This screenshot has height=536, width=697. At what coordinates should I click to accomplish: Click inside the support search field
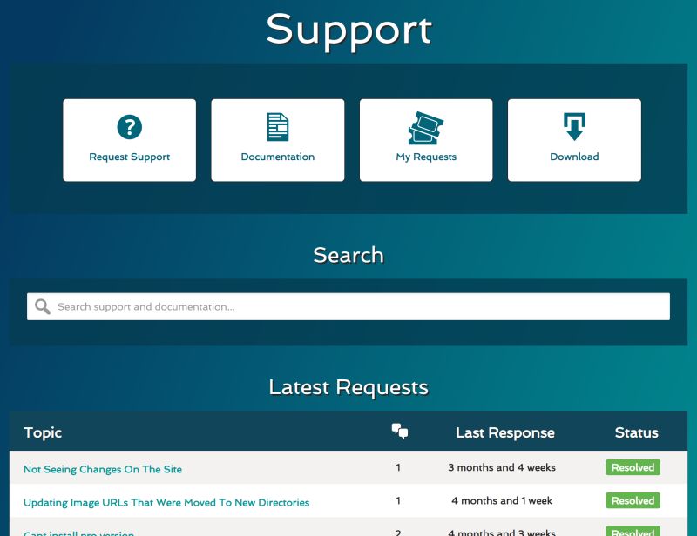[x=348, y=306]
